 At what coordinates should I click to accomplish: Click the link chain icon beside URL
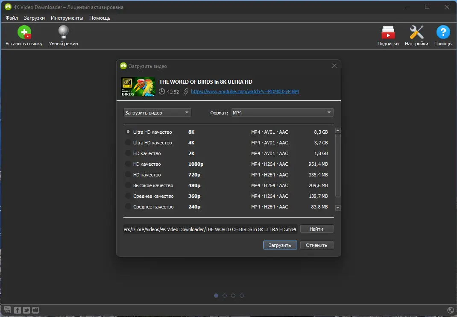point(186,91)
